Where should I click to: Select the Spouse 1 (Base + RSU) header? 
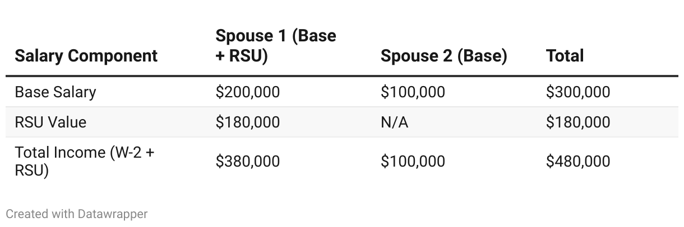pyautogui.click(x=276, y=46)
